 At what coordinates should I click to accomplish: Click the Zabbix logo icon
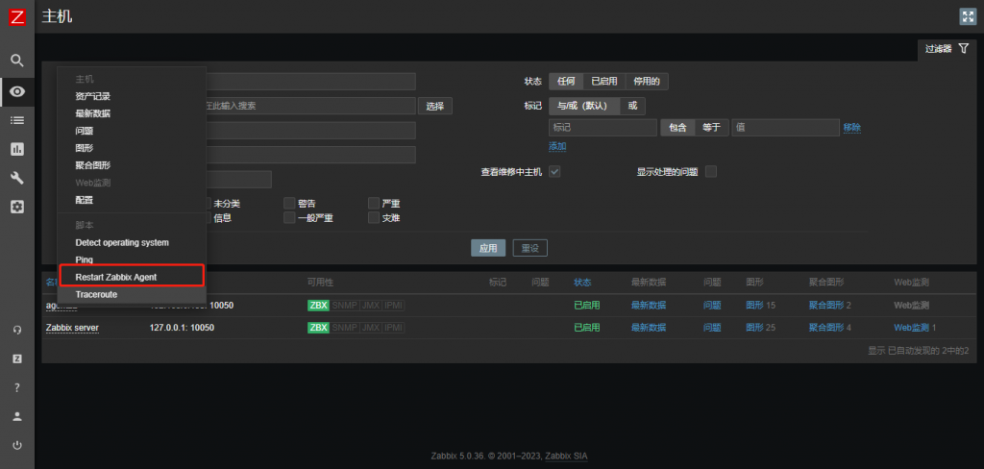(x=17, y=17)
